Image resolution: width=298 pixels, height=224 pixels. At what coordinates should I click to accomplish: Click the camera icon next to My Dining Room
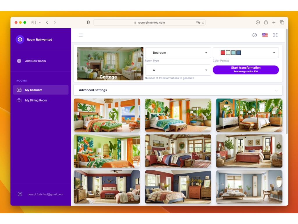pos(19,100)
